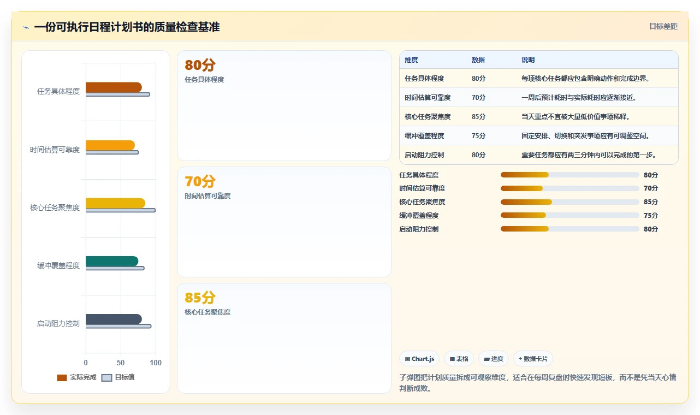
Task: Click the footer paragraph starting 子弹图把计划质量
Action: 538,383
